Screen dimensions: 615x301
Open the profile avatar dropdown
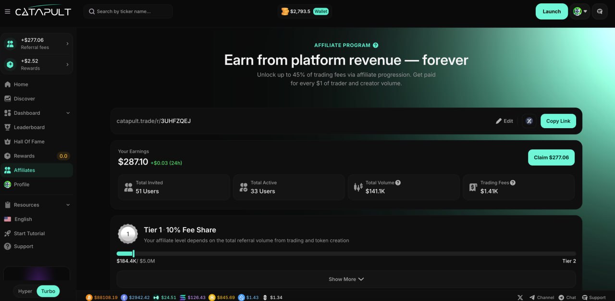580,12
